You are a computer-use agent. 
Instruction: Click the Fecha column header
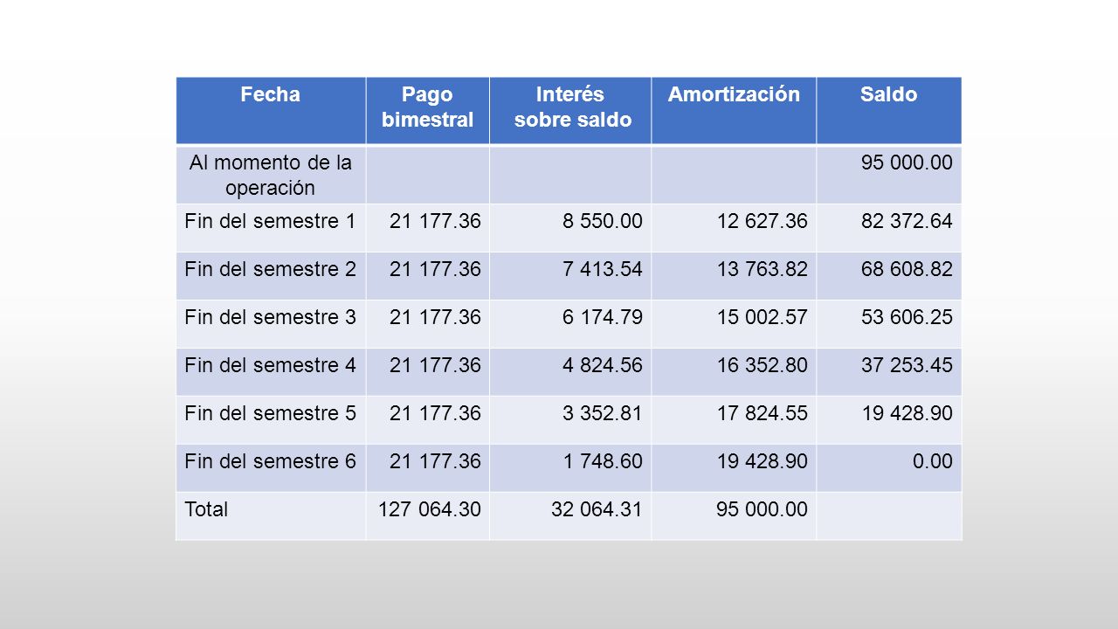click(271, 110)
